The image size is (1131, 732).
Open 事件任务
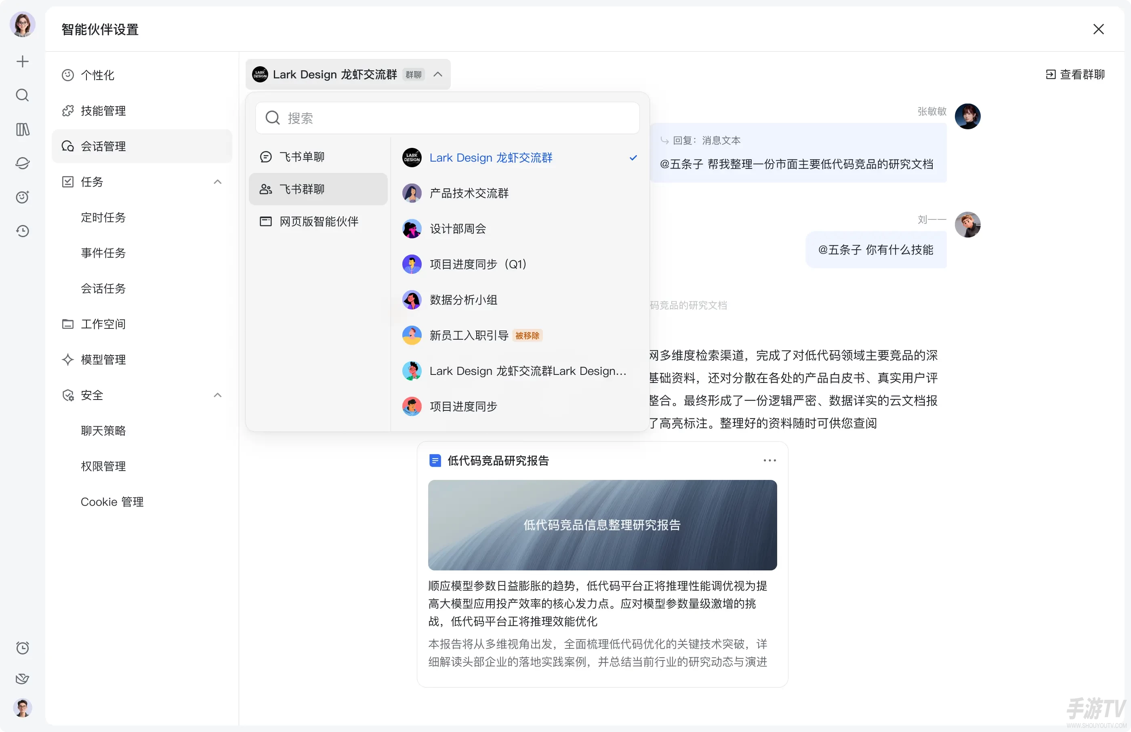pos(142,253)
